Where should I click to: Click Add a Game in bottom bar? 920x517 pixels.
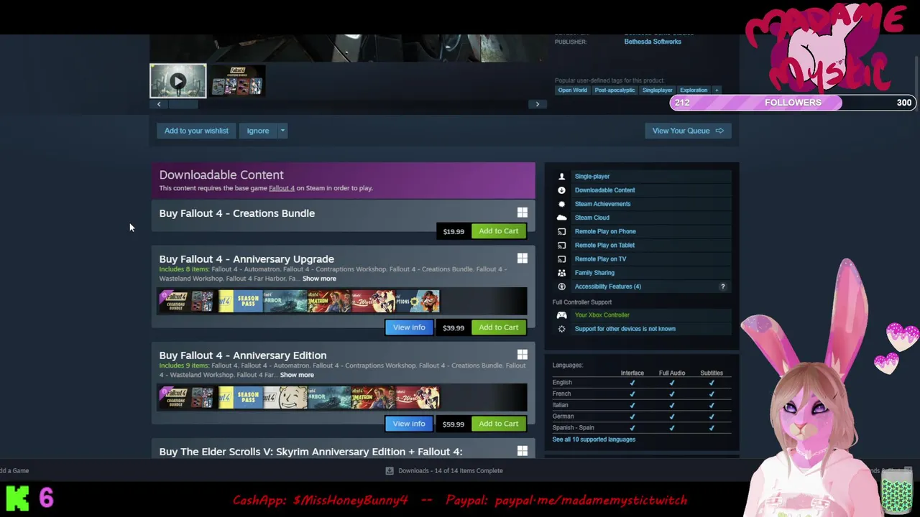click(x=14, y=471)
